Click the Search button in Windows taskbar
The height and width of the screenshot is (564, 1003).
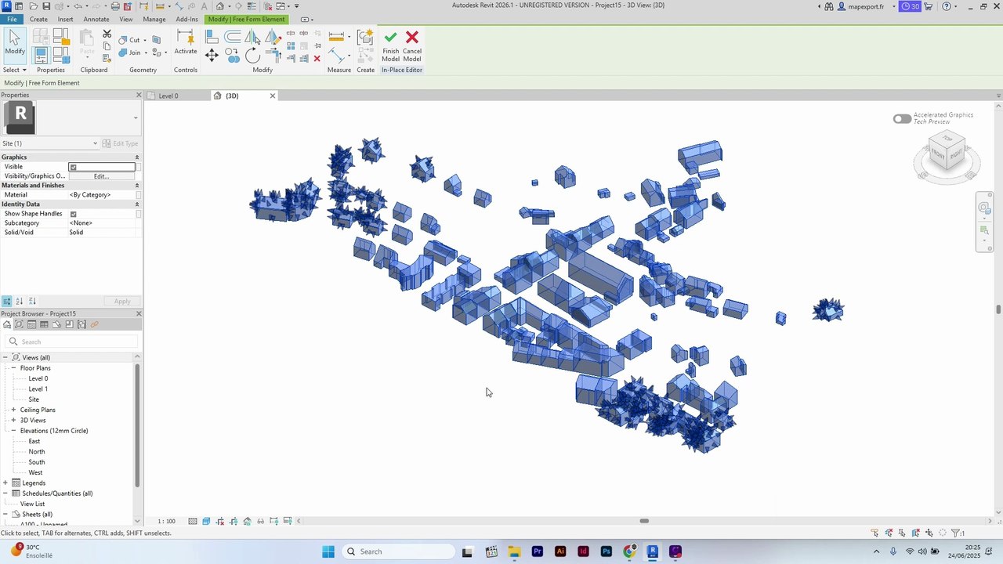[400, 551]
